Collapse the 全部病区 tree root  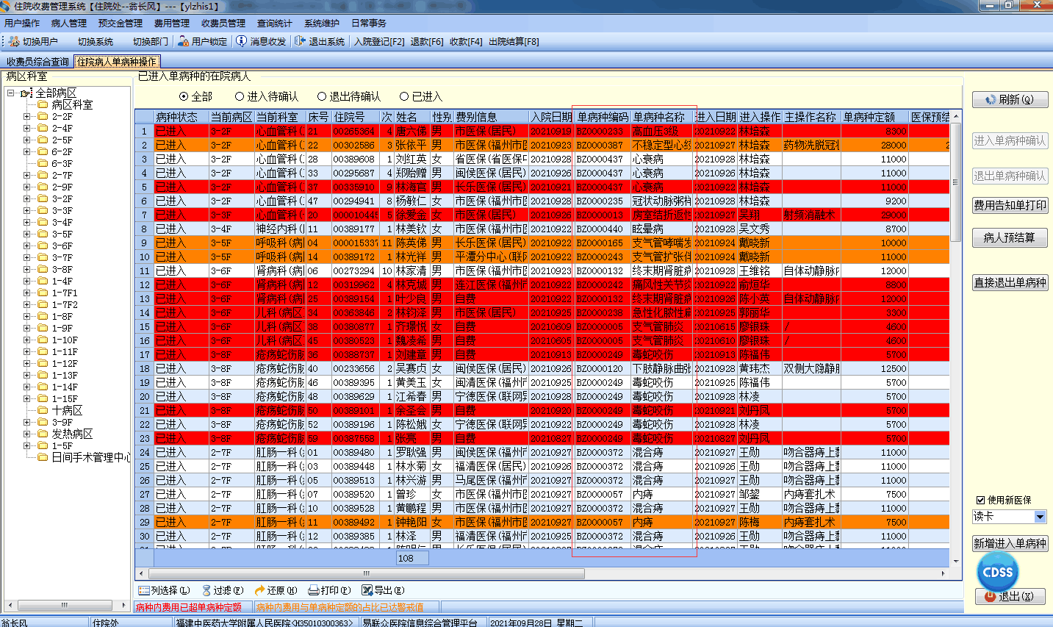[x=10, y=93]
